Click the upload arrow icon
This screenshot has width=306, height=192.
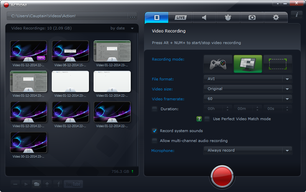[x=47, y=184]
